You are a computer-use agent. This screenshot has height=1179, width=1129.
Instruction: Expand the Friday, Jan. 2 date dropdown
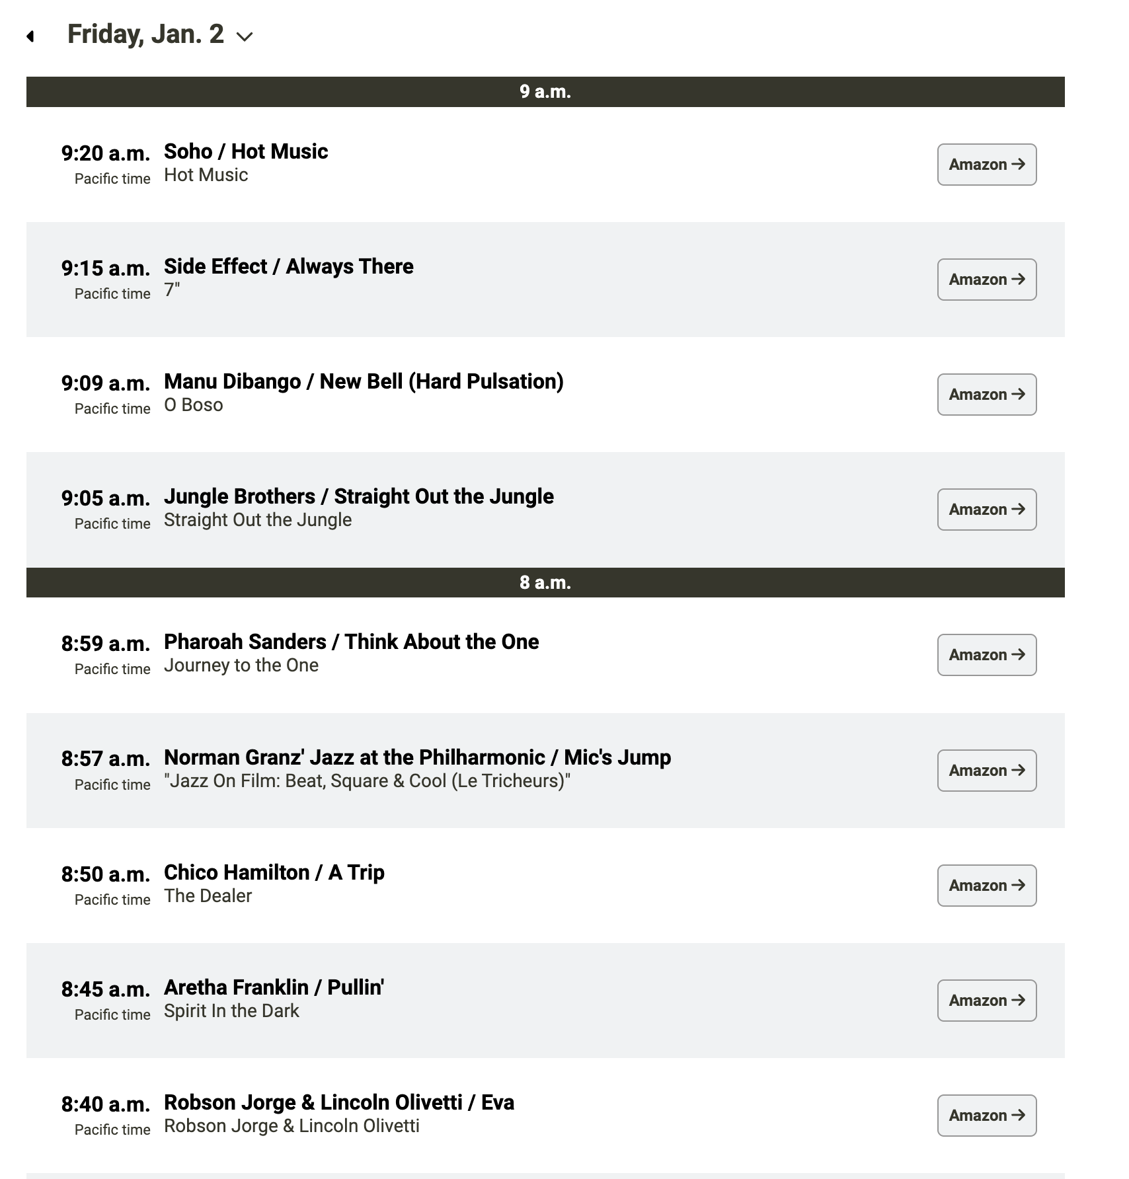click(x=245, y=37)
